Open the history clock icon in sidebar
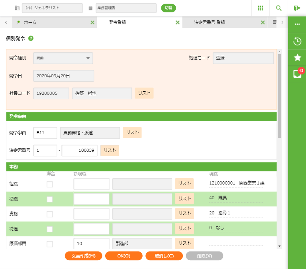The height and width of the screenshot is (269, 306). (297, 41)
